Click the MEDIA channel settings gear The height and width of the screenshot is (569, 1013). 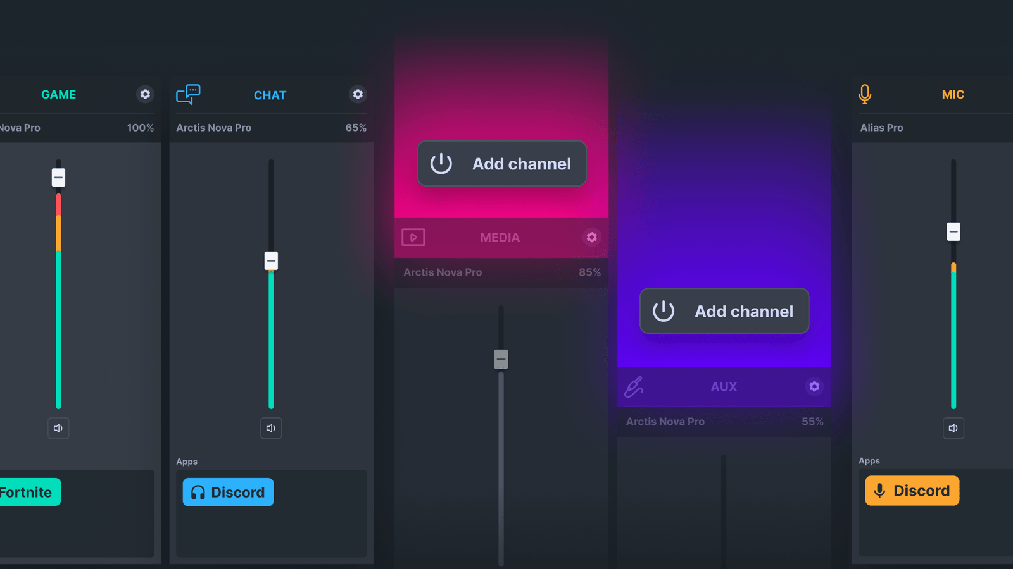pyautogui.click(x=591, y=237)
